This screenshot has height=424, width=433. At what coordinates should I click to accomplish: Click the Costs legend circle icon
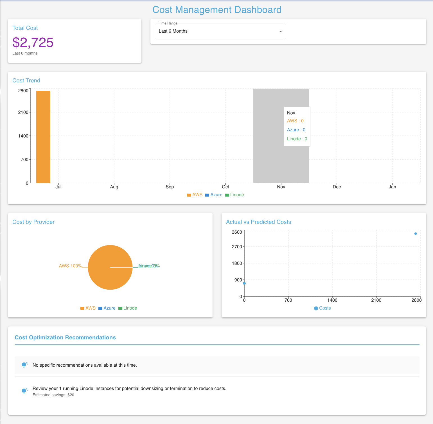coord(316,308)
